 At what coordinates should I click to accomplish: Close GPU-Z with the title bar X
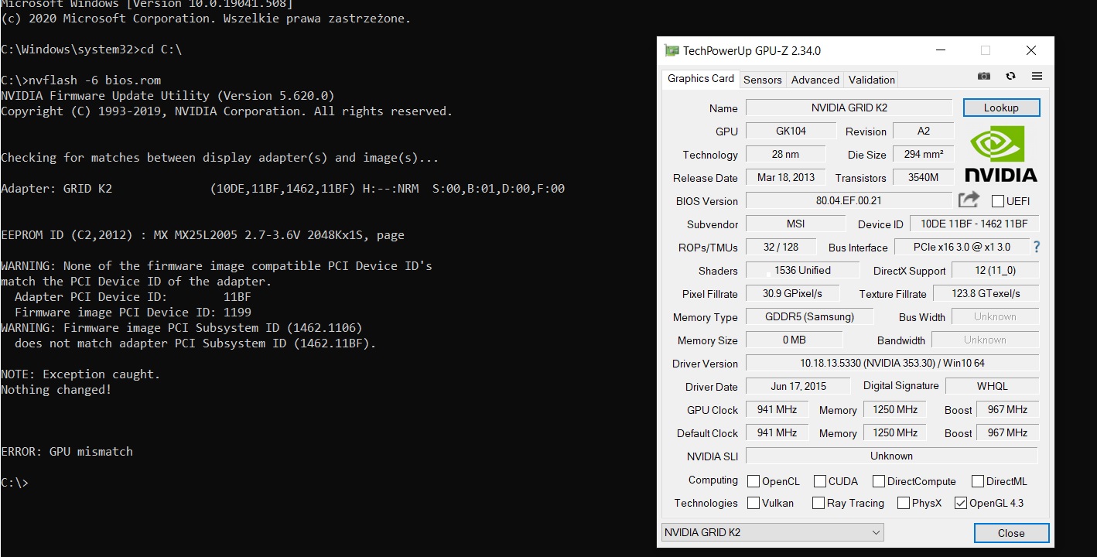point(1031,51)
